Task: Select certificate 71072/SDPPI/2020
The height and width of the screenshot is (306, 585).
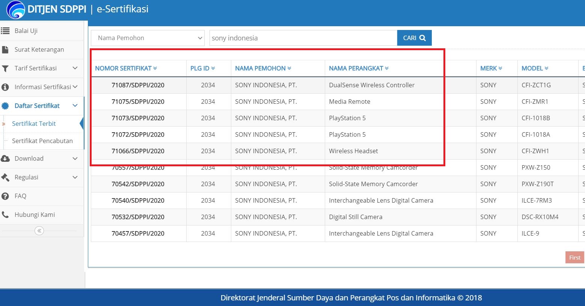Action: tap(138, 134)
